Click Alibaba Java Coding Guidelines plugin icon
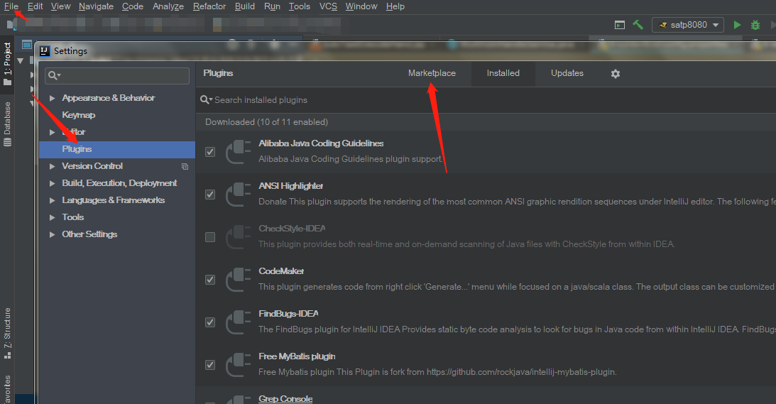This screenshot has height=404, width=776. (x=239, y=151)
